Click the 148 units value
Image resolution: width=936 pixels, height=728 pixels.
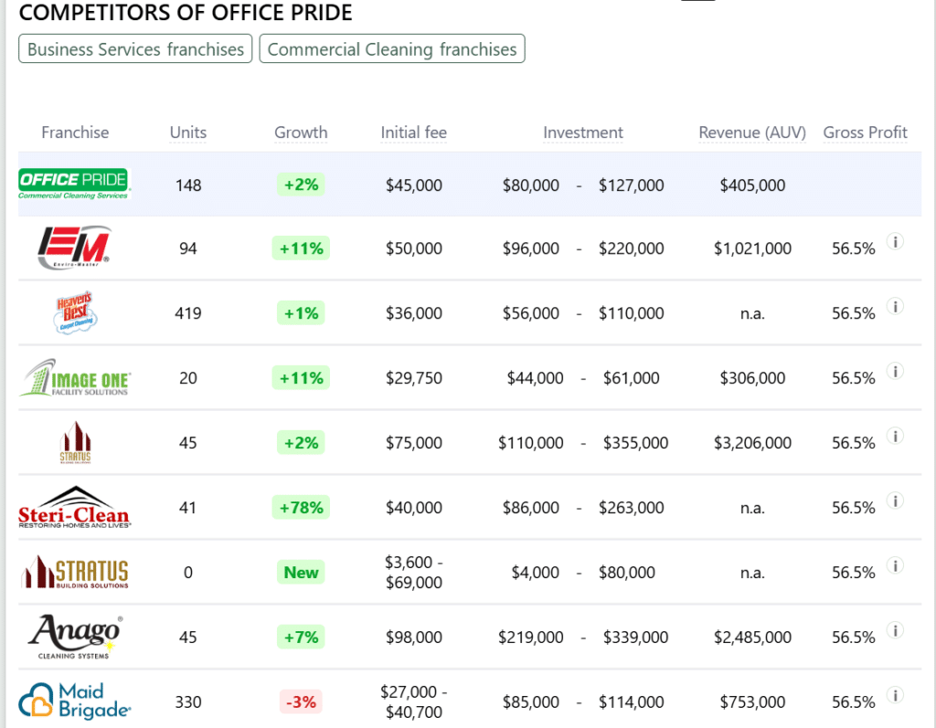[188, 185]
